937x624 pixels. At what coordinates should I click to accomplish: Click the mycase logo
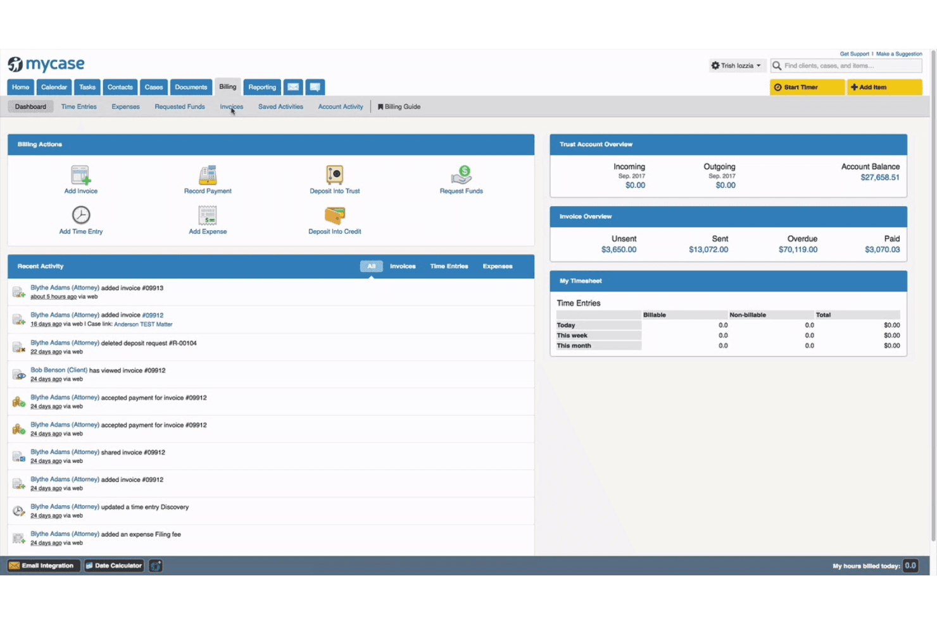click(x=46, y=64)
